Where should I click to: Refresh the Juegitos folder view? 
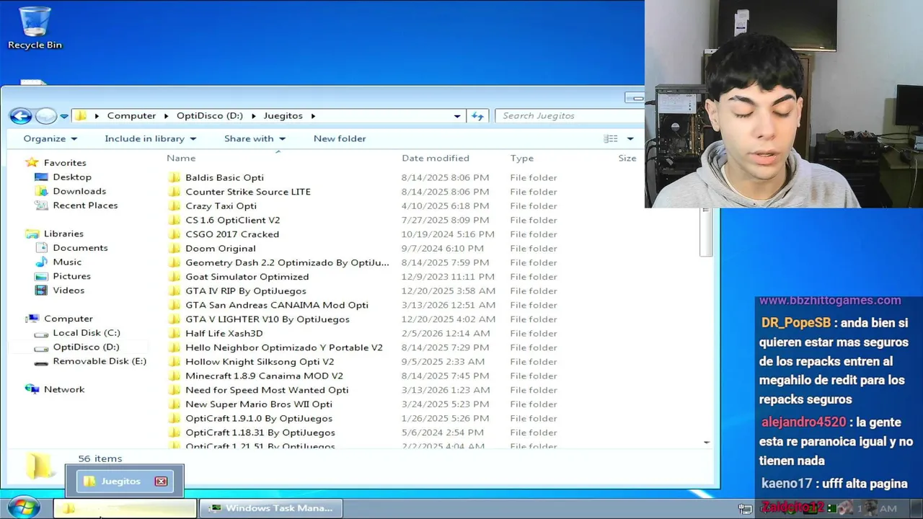[477, 115]
